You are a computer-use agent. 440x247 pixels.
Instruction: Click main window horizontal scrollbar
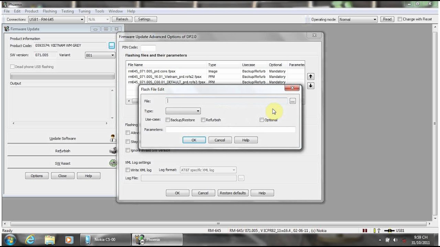pos(218,224)
